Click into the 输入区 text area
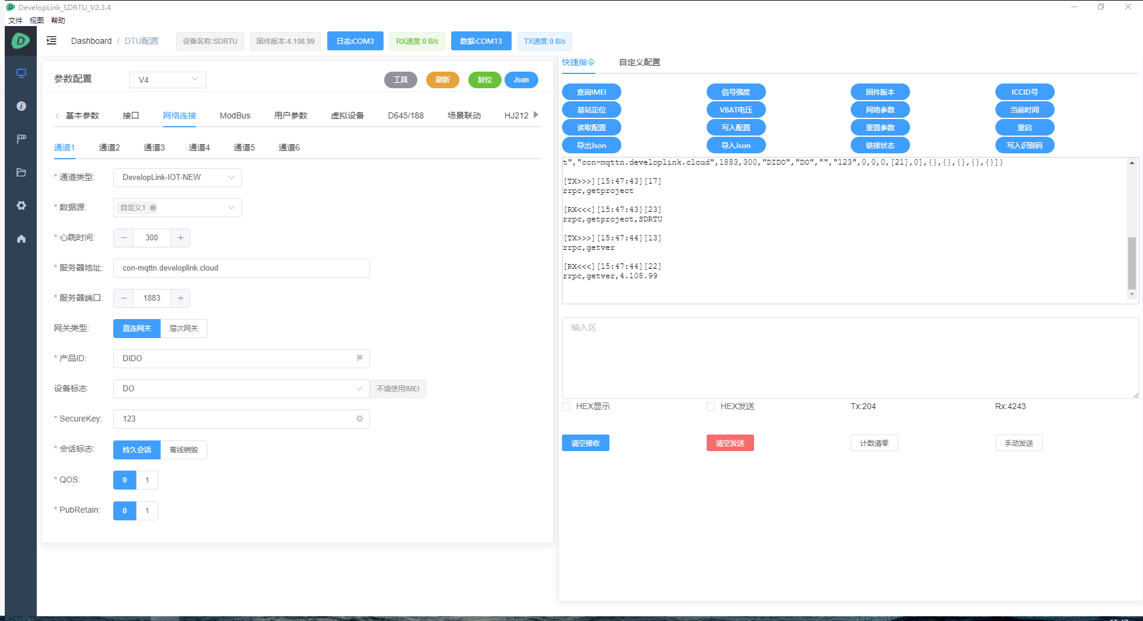Image resolution: width=1143 pixels, height=621 pixels. [x=850, y=358]
